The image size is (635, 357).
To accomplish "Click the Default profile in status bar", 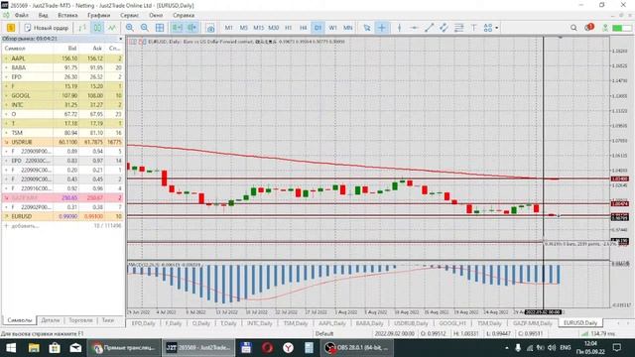I will point(324,334).
